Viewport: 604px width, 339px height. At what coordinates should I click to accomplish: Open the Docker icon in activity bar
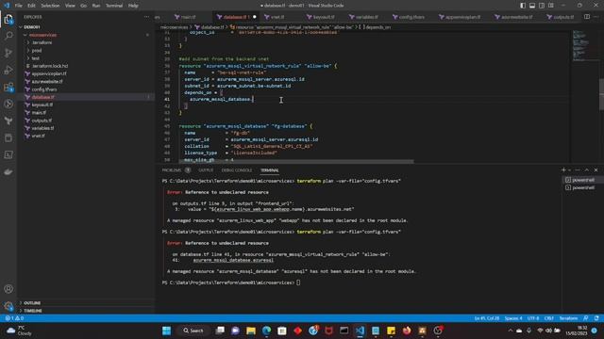pyautogui.click(x=8, y=171)
